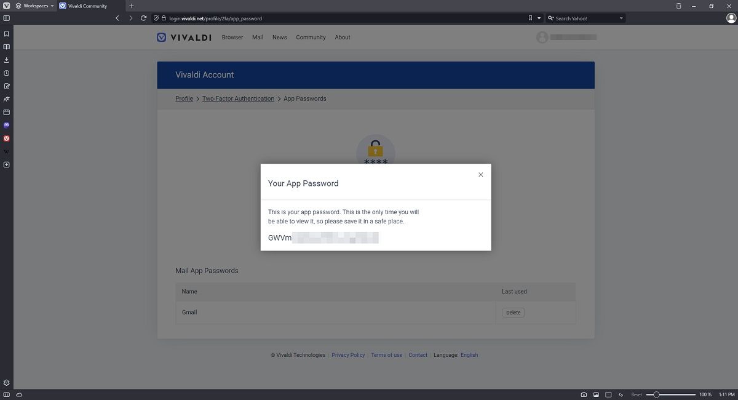The width and height of the screenshot is (738, 400).
Task: Go forward to next page
Action: tap(130, 18)
